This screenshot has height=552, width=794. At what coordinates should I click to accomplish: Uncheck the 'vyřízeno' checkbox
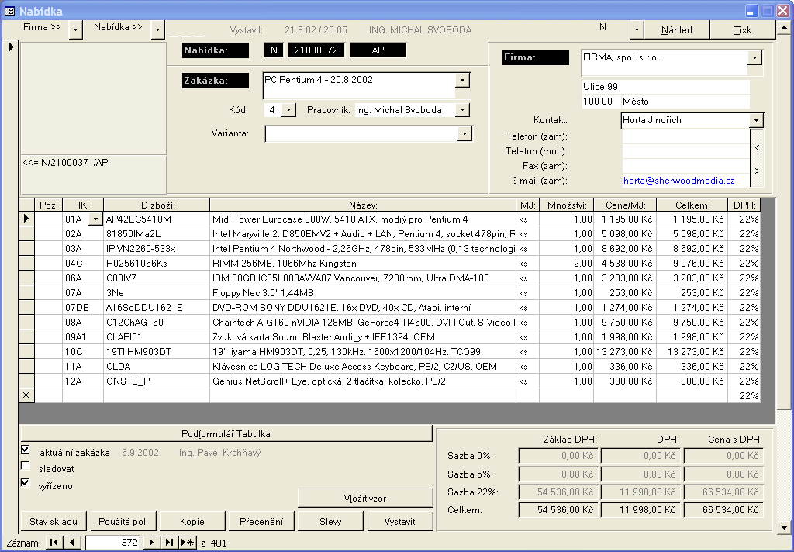[x=26, y=483]
